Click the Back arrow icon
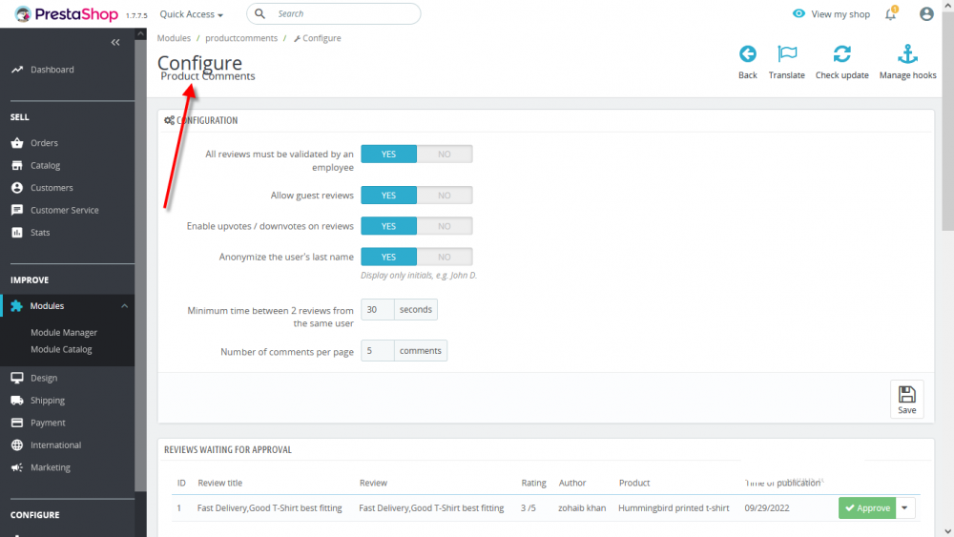 (748, 54)
